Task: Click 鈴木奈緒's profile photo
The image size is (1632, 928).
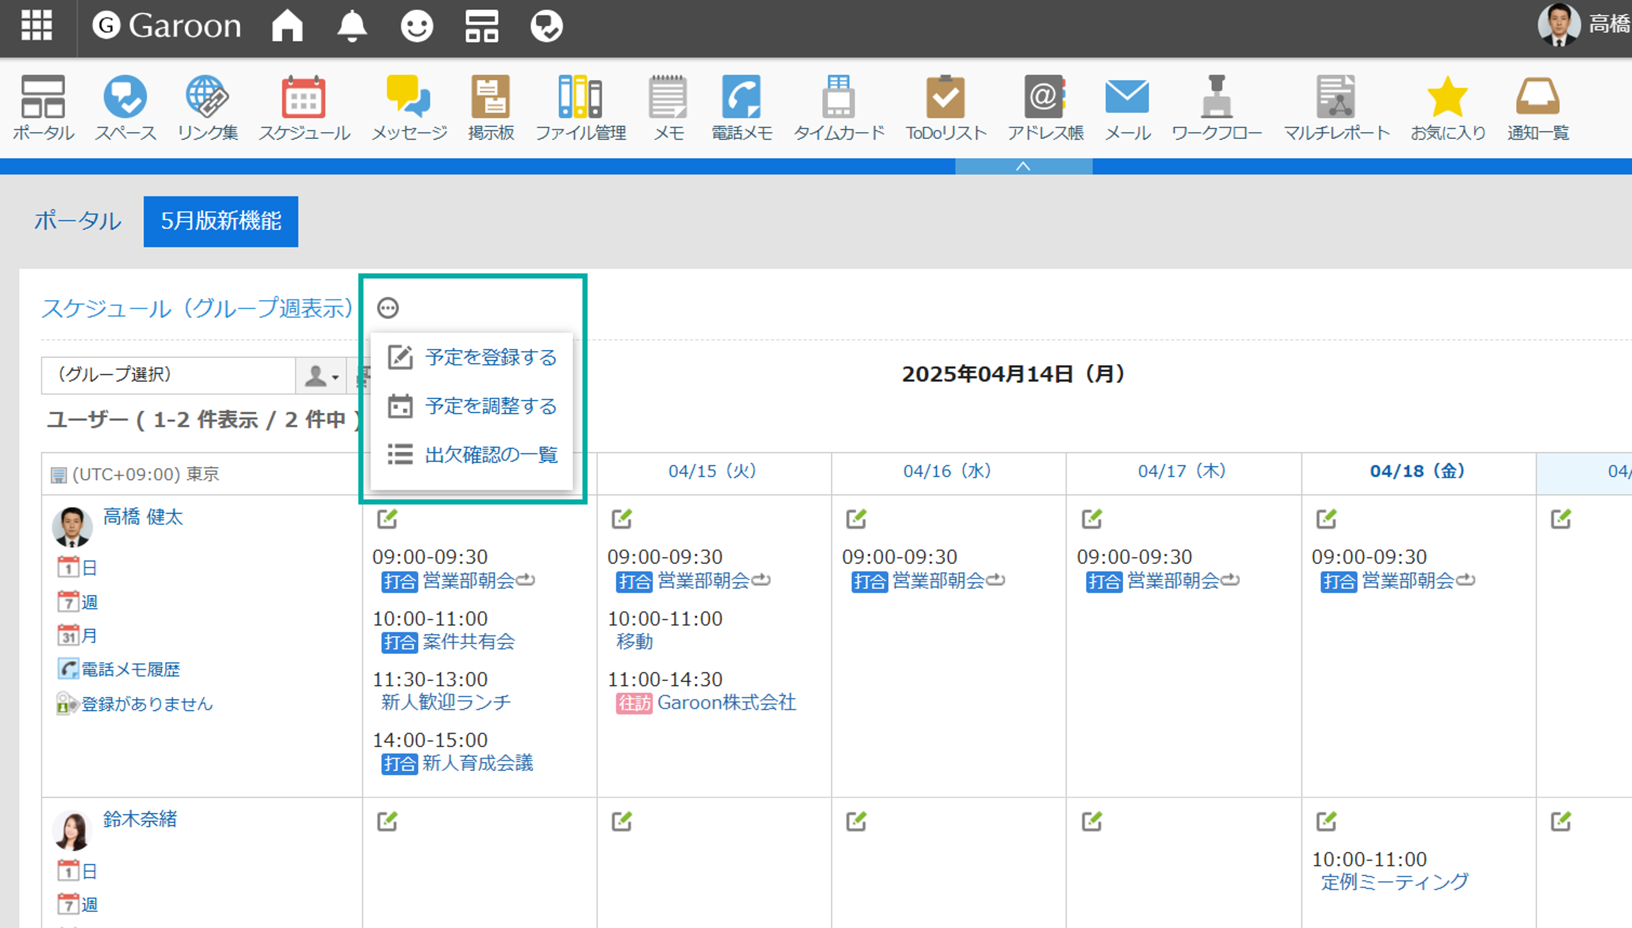Action: click(x=72, y=830)
